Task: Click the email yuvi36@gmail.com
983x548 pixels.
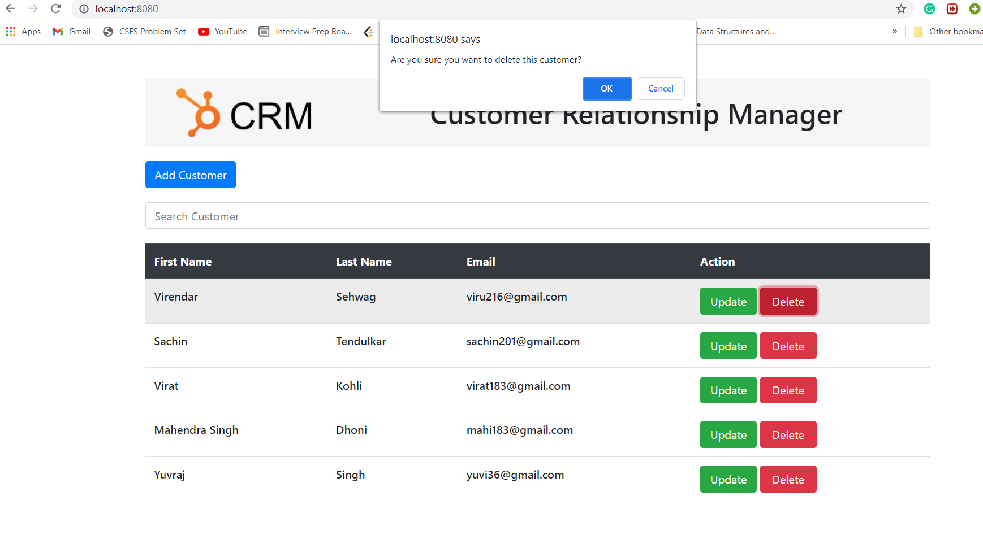Action: click(515, 475)
